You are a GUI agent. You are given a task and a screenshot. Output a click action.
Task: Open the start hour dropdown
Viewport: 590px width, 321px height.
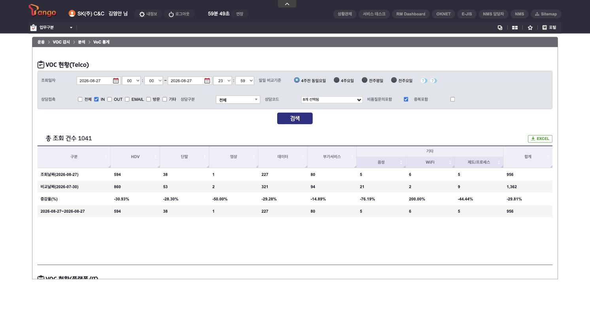132,81
